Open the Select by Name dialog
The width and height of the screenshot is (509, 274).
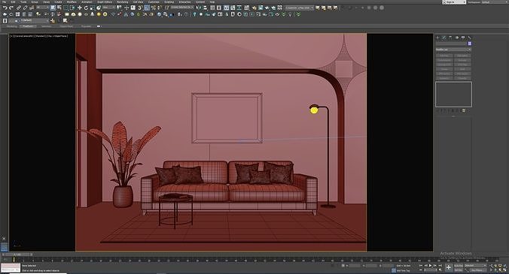[59, 8]
